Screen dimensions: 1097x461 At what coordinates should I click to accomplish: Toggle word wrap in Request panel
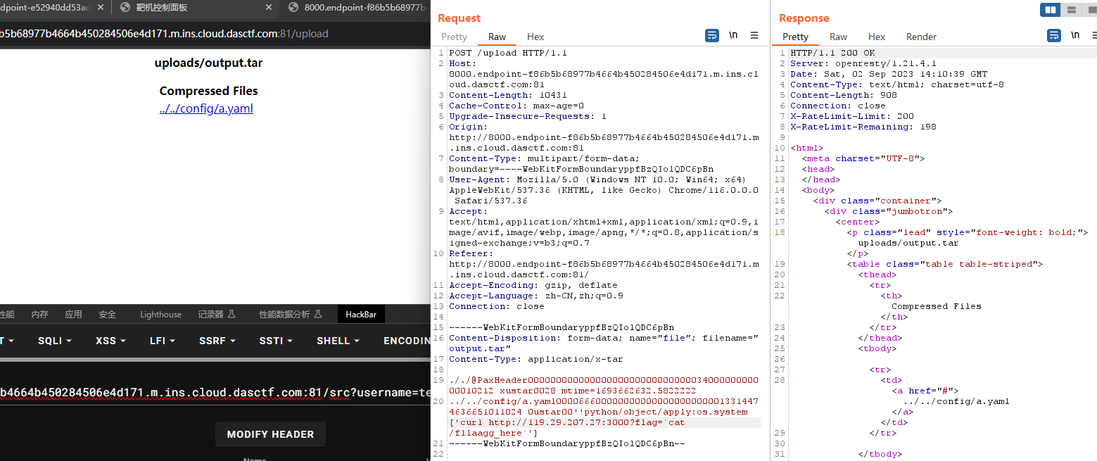click(x=712, y=35)
